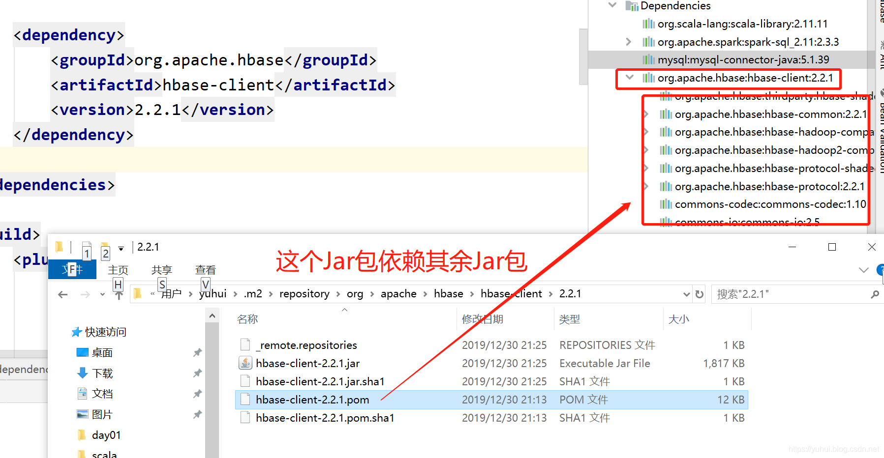The width and height of the screenshot is (884, 458).
Task: Open the 查看 (View) ribbon tab
Action: [206, 270]
